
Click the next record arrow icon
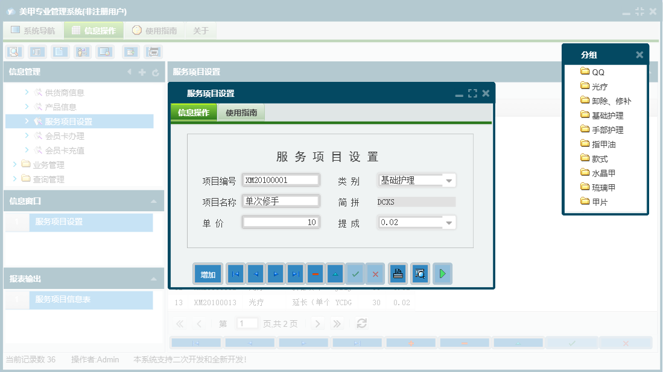point(276,273)
